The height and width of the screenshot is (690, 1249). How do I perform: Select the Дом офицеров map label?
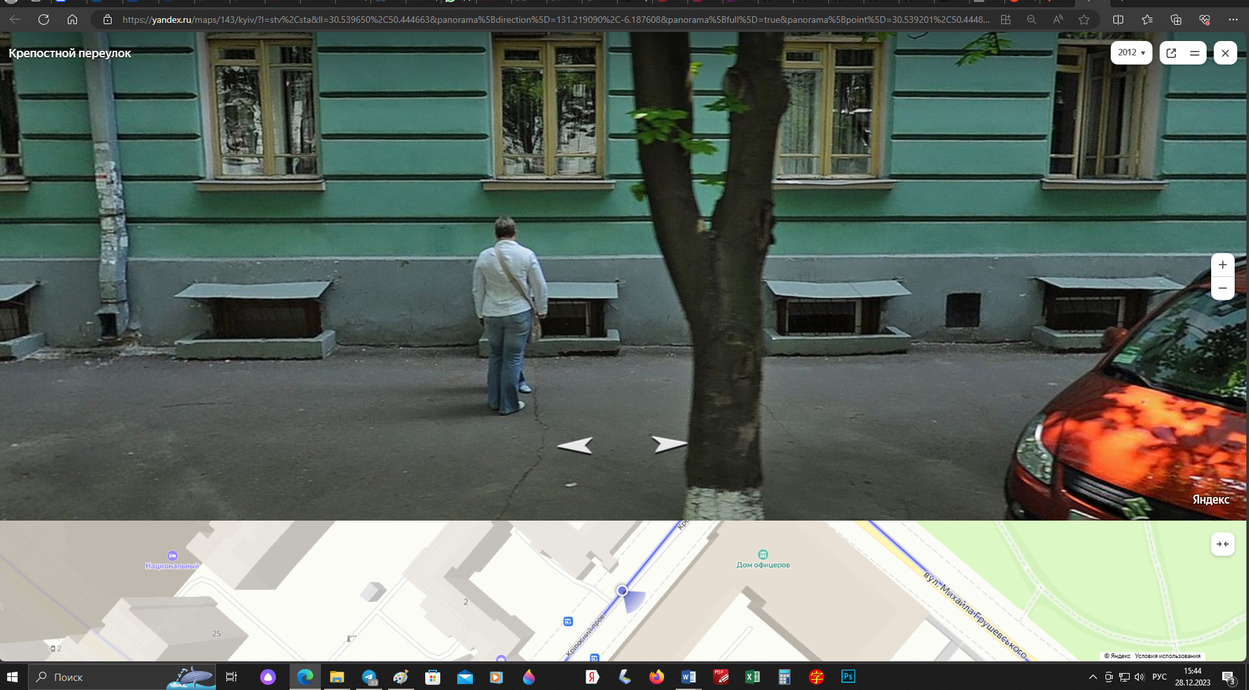[763, 560]
